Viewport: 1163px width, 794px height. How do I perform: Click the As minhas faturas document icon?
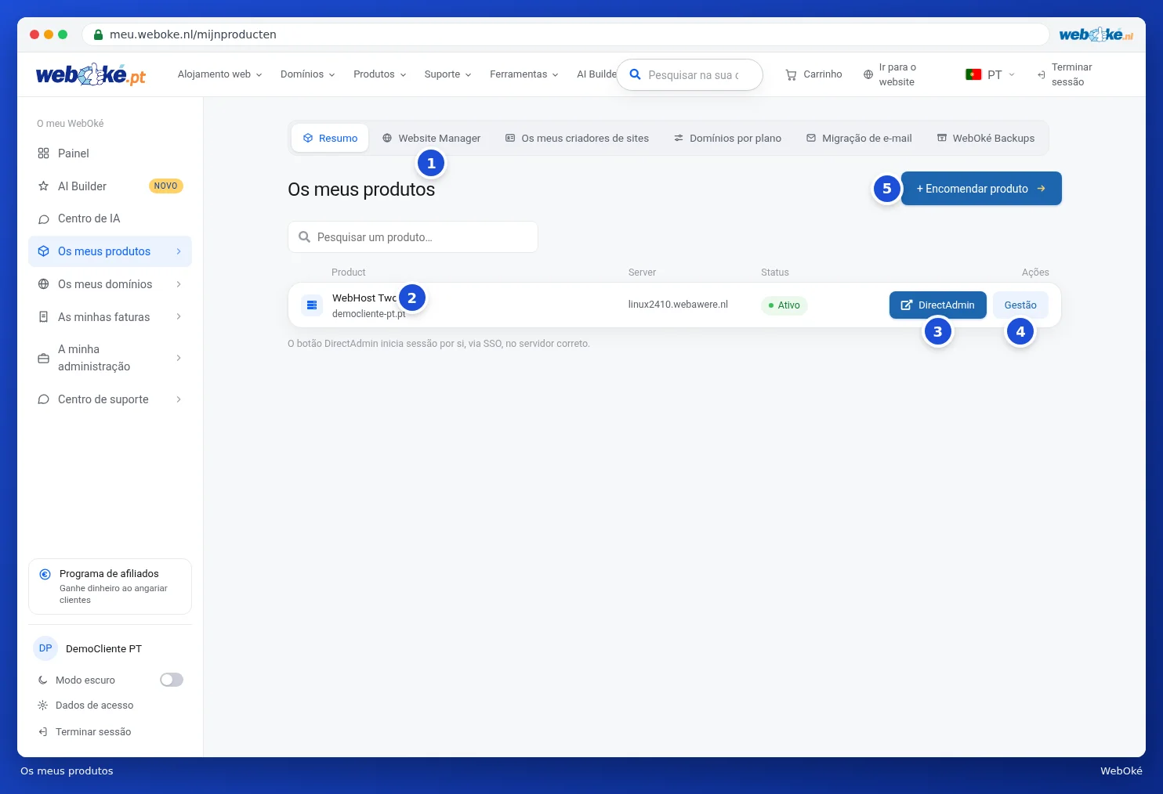43,317
